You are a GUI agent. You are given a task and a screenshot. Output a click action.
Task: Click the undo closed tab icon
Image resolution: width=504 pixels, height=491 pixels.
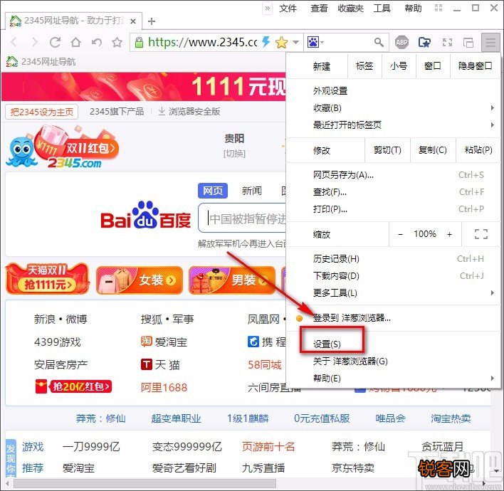96,42
